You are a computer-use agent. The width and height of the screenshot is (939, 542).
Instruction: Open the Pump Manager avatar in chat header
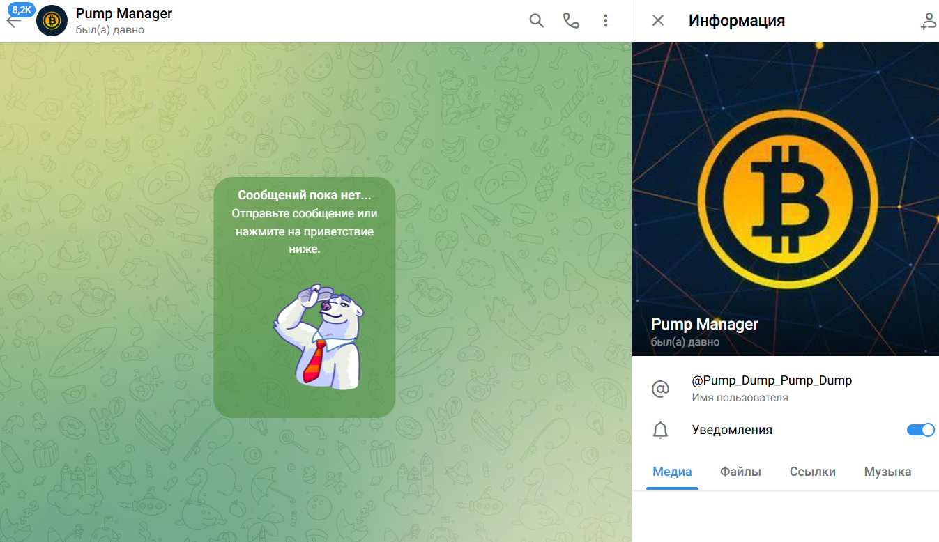click(x=52, y=21)
